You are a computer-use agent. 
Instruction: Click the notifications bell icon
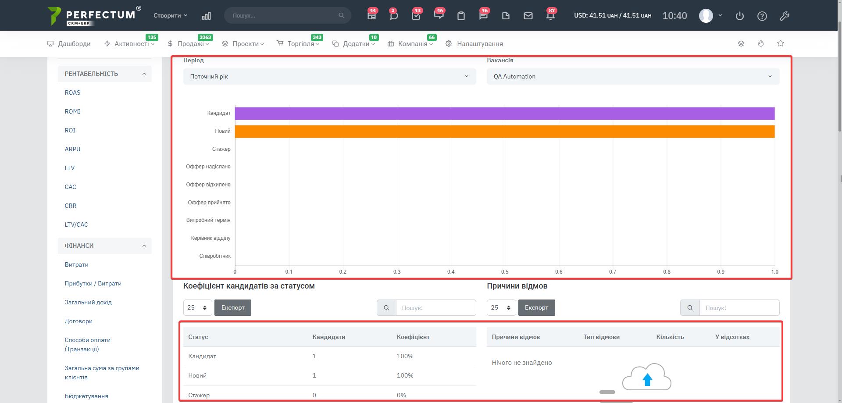(x=550, y=16)
